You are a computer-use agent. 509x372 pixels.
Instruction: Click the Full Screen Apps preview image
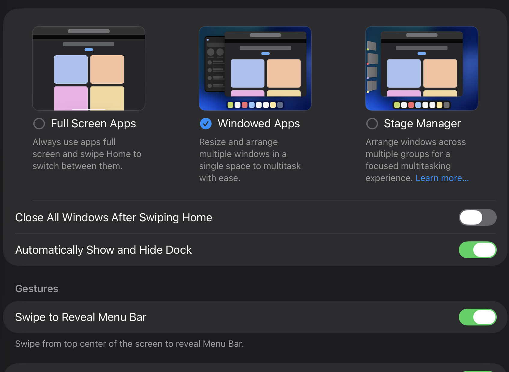pyautogui.click(x=89, y=68)
